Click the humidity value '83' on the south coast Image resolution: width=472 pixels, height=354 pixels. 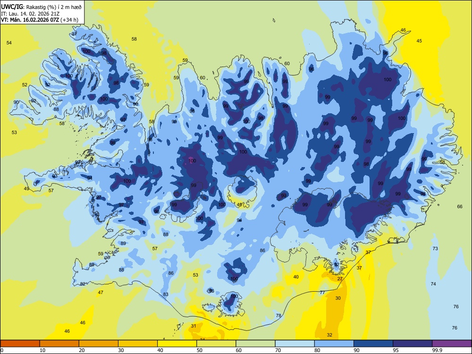click(x=166, y=295)
